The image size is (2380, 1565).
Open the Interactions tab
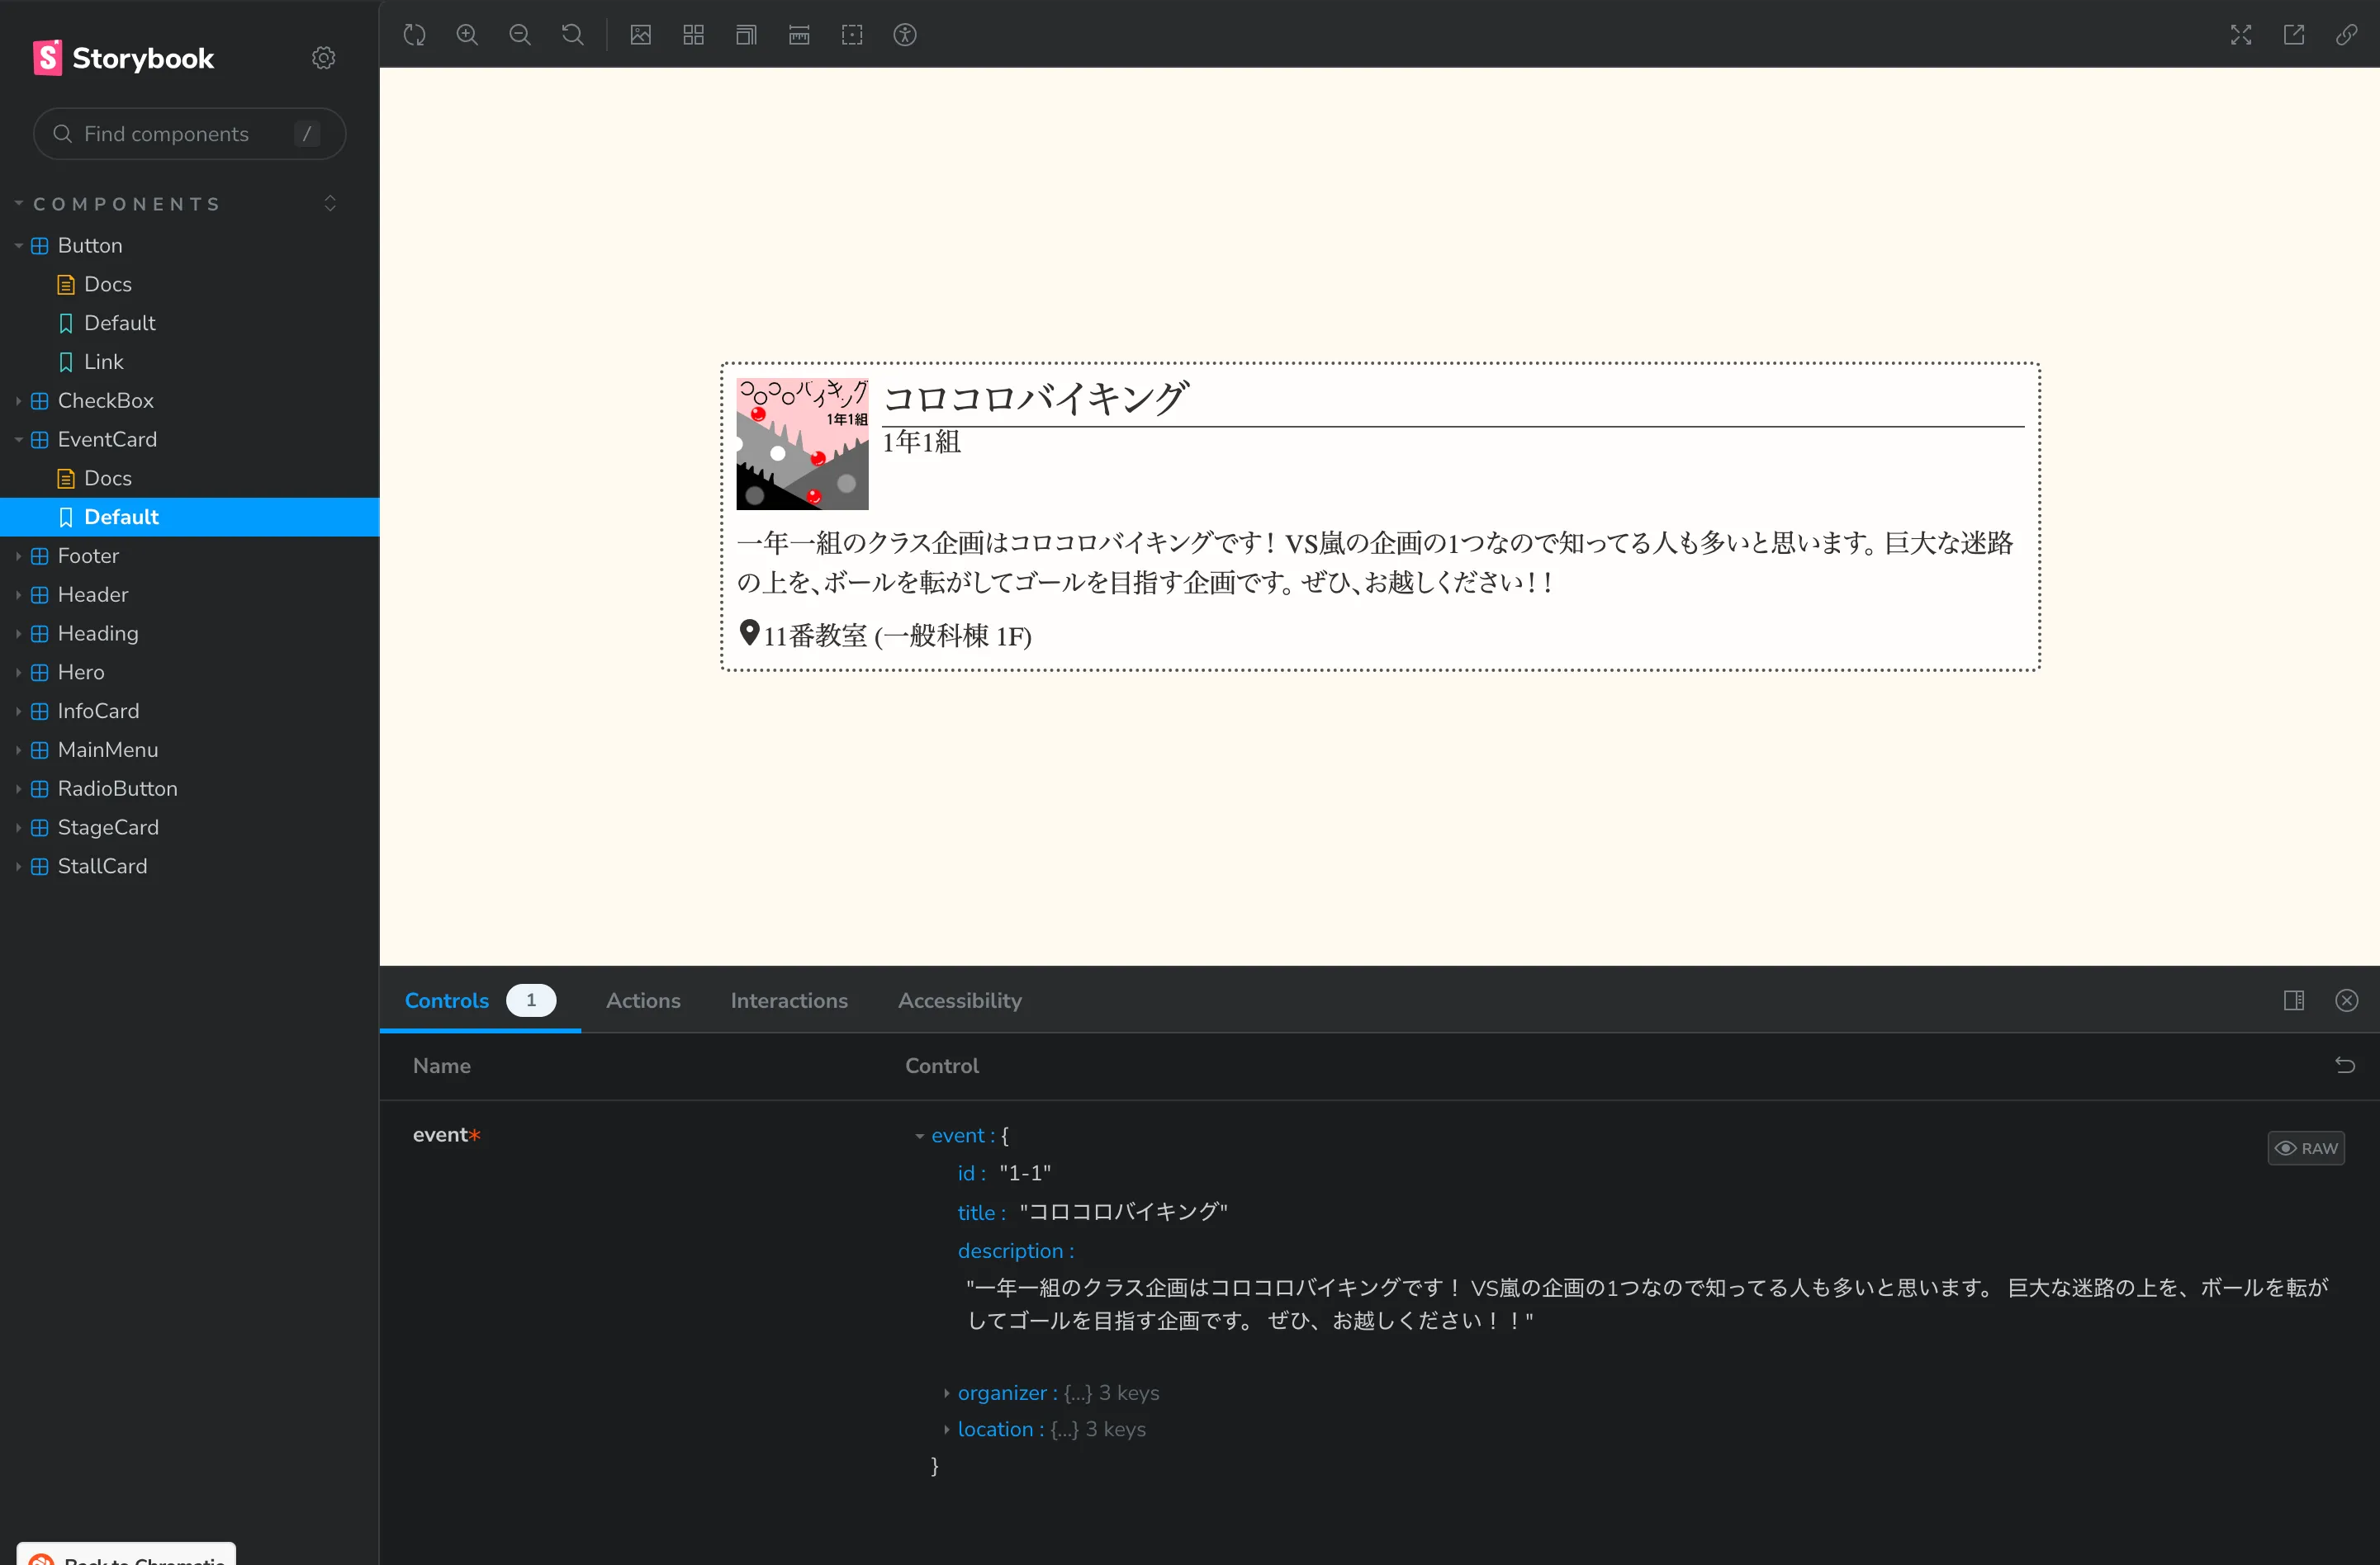[789, 1000]
